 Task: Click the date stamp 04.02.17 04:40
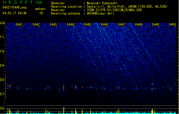15,13
